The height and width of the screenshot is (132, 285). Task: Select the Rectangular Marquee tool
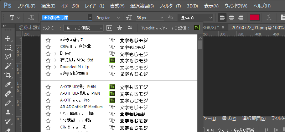pos(7,48)
